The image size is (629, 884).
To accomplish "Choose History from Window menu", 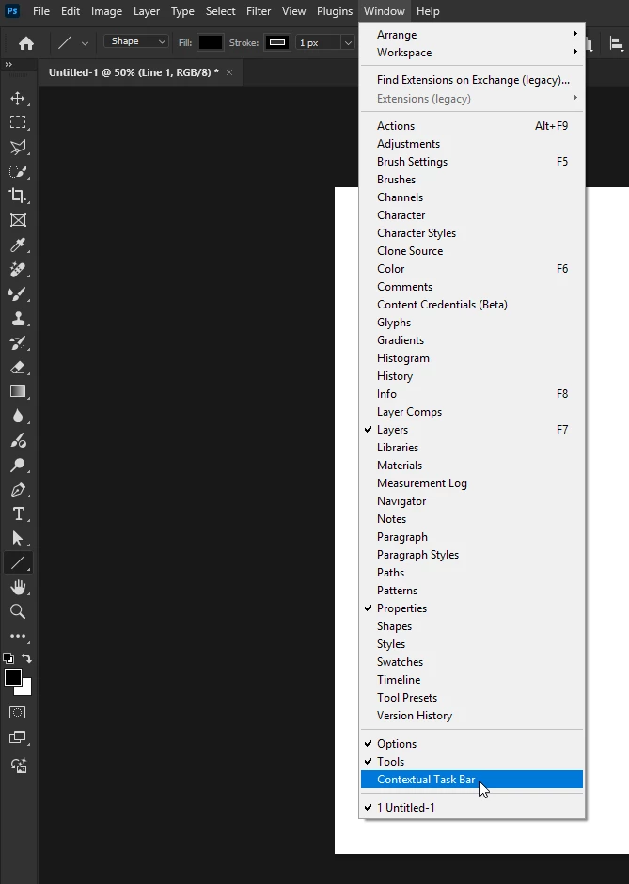I will (x=472, y=376).
